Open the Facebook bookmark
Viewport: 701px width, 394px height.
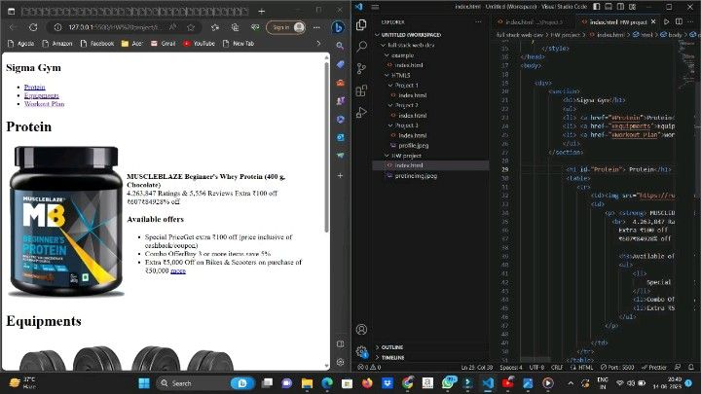[97, 44]
